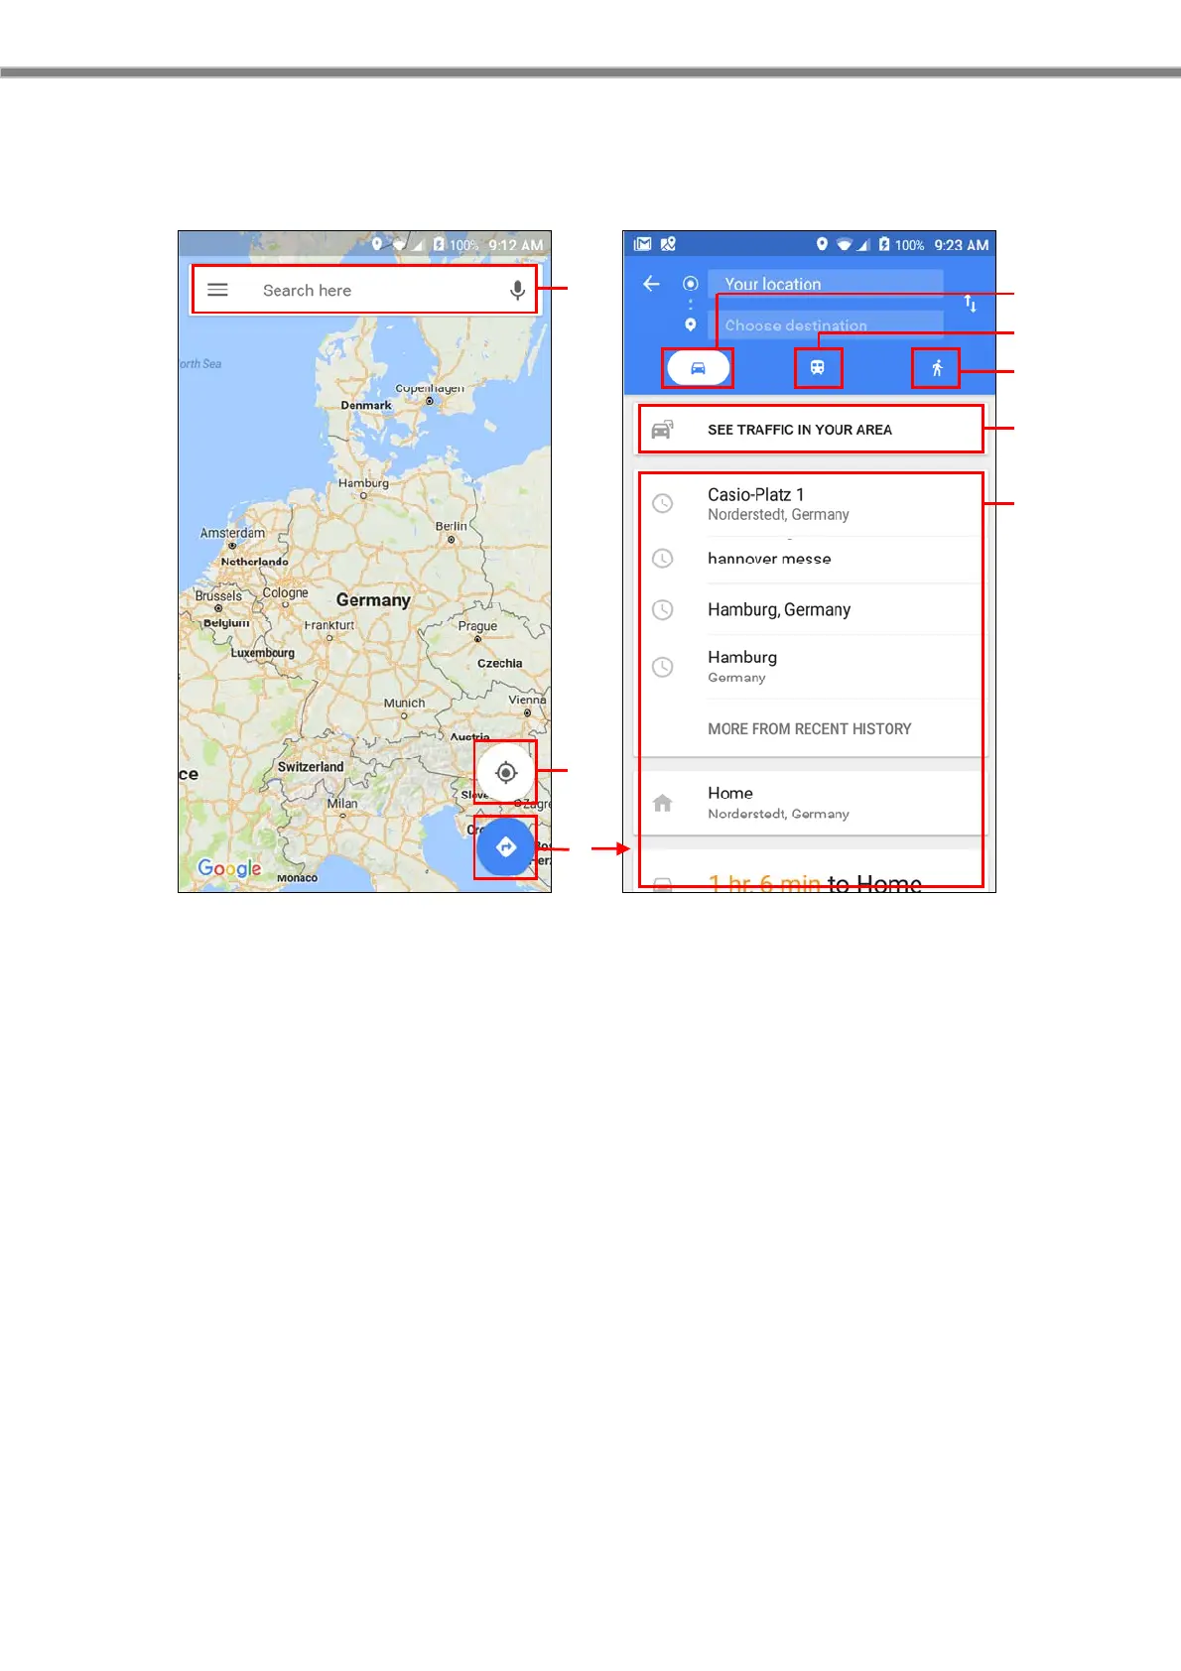
Task: Tap See Traffic In Your Area
Action: [x=811, y=430]
